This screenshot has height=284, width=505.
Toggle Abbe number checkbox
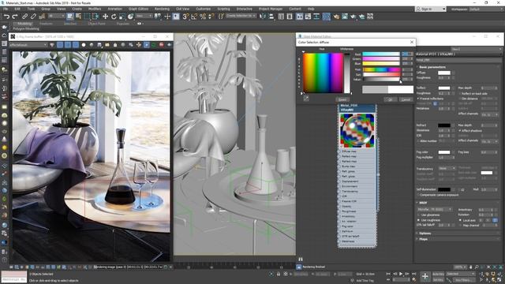418,141
